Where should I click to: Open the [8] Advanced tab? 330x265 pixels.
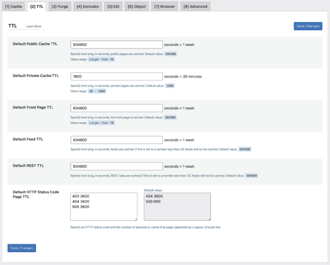(196, 6)
